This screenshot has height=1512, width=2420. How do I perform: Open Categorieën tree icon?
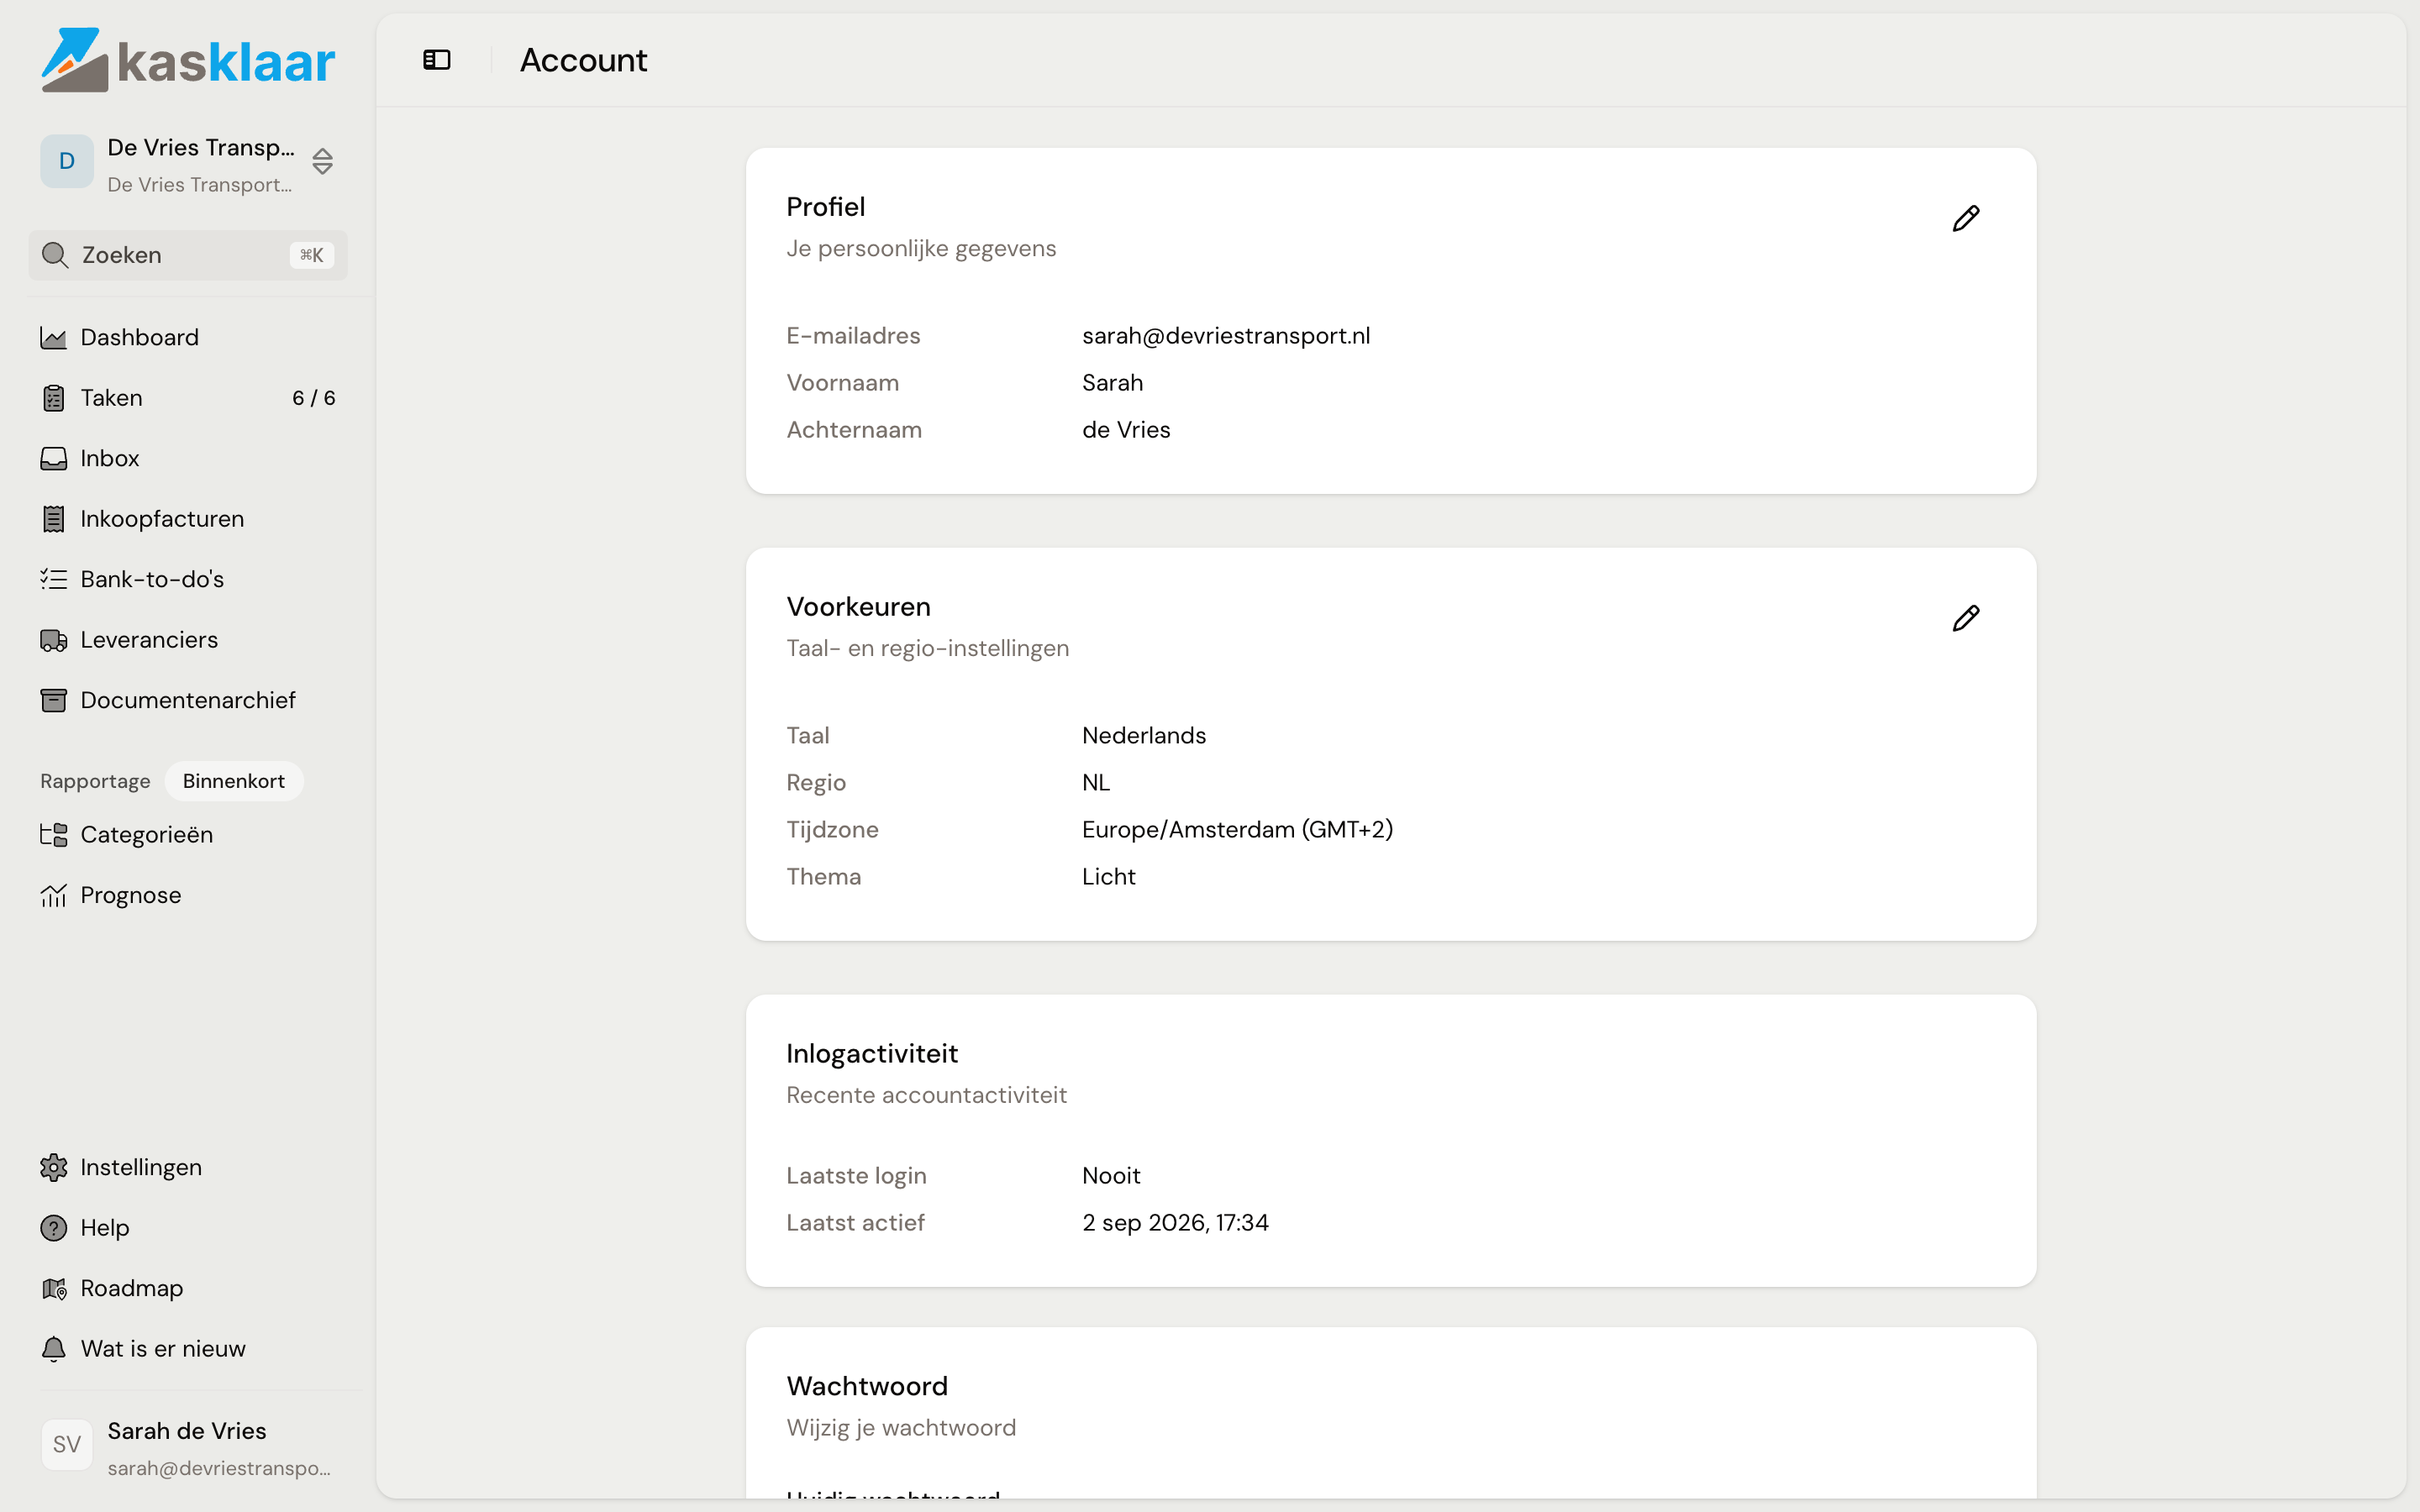click(x=54, y=835)
